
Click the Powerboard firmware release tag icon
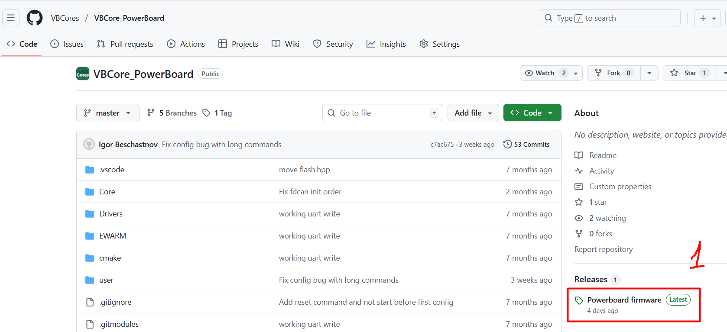[x=579, y=300]
